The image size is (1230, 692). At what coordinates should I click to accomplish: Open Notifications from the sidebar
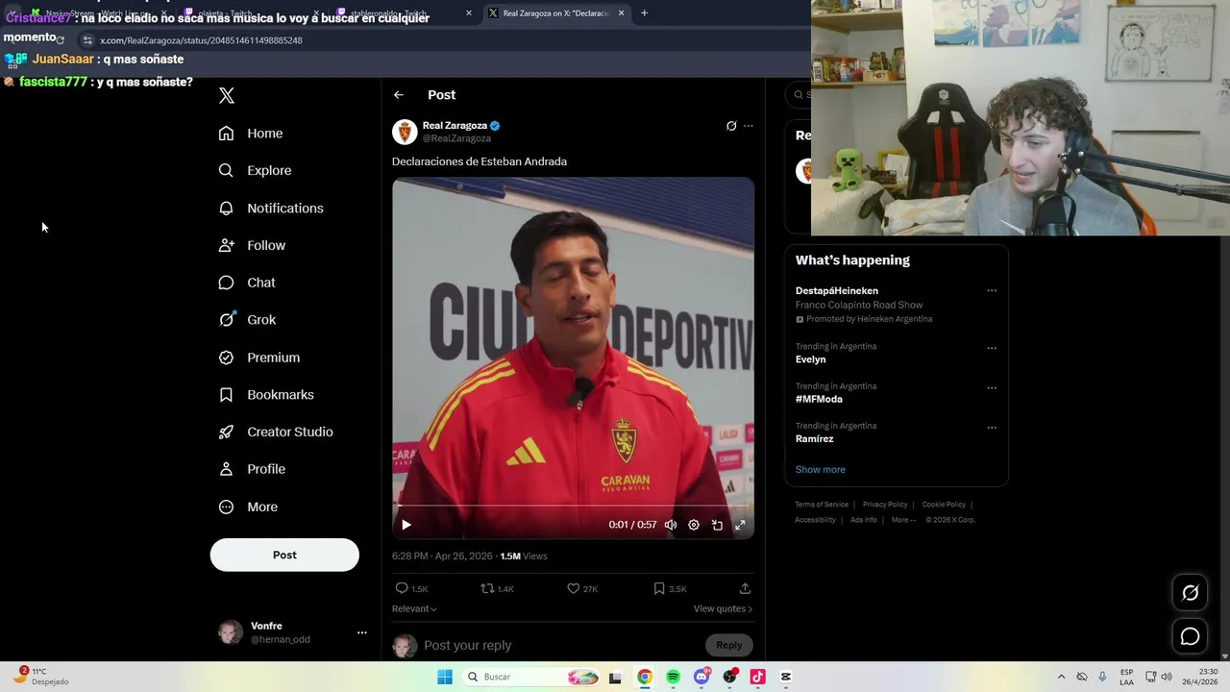[x=271, y=208]
